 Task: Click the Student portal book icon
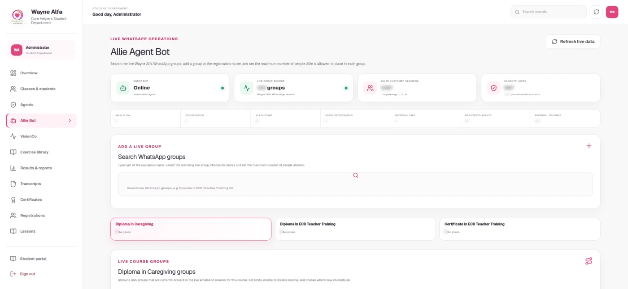pos(13,259)
